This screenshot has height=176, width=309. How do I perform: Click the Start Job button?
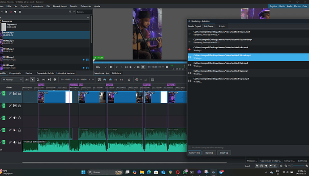pyautogui.click(x=209, y=153)
